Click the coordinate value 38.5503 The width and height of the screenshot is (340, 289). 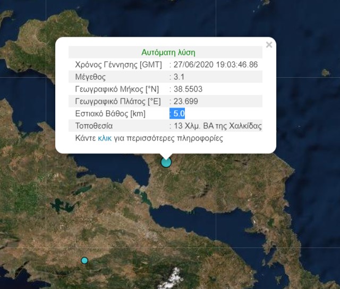click(187, 89)
